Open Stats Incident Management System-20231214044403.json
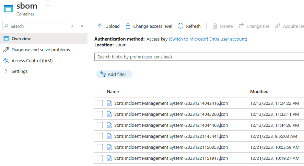The image size is (304, 166). (171, 125)
